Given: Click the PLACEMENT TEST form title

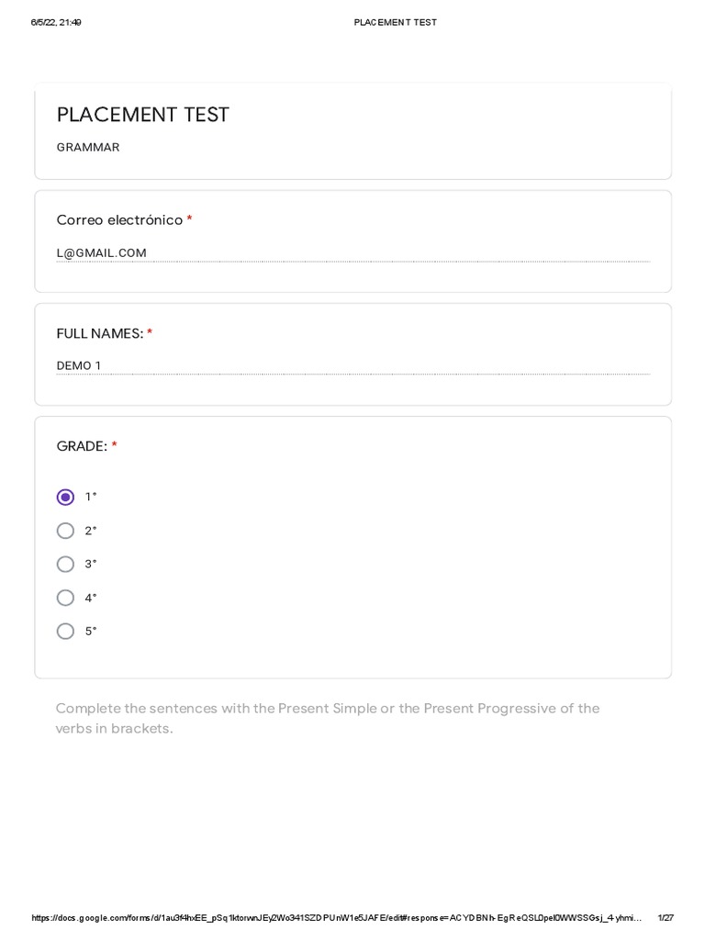Looking at the screenshot, I should click(x=142, y=115).
